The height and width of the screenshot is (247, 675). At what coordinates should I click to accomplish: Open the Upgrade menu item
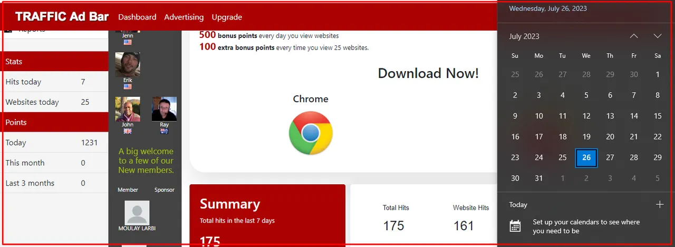point(227,17)
